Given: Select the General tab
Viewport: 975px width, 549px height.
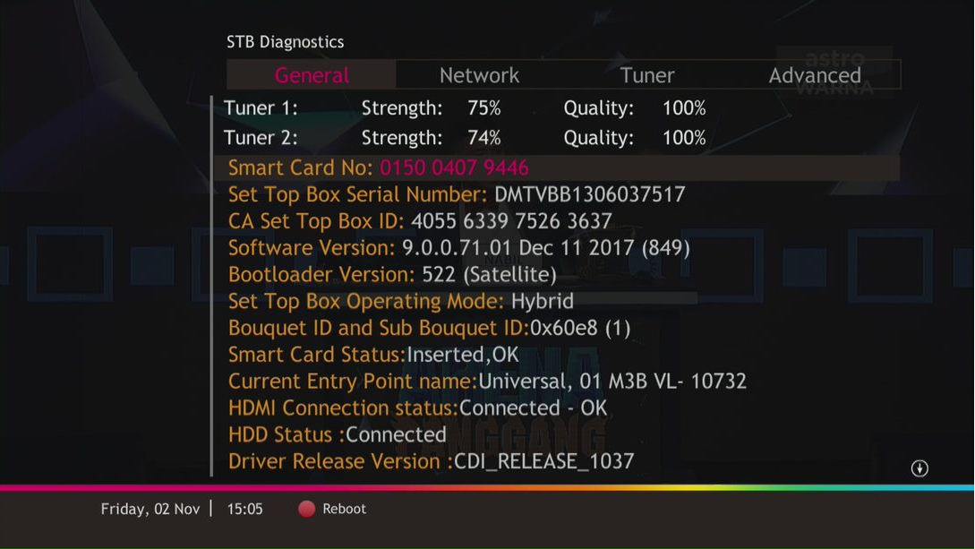Looking at the screenshot, I should (312, 75).
